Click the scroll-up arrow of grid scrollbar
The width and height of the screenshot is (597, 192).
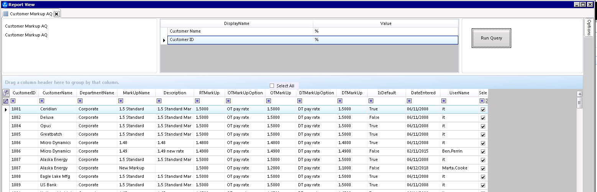pyautogui.click(x=579, y=94)
